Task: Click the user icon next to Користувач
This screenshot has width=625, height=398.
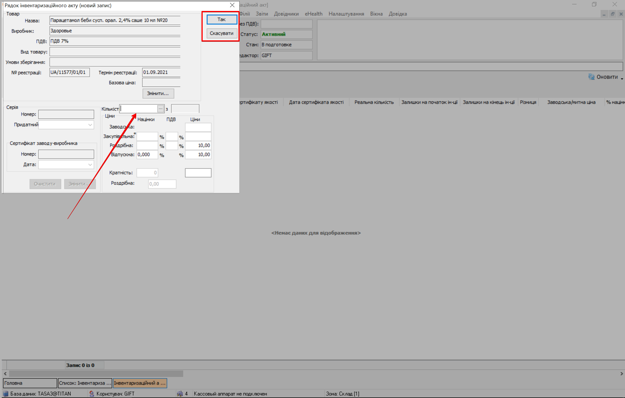Action: click(x=92, y=394)
